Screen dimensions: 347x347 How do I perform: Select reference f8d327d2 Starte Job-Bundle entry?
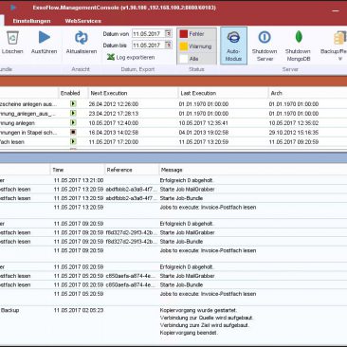[132, 242]
